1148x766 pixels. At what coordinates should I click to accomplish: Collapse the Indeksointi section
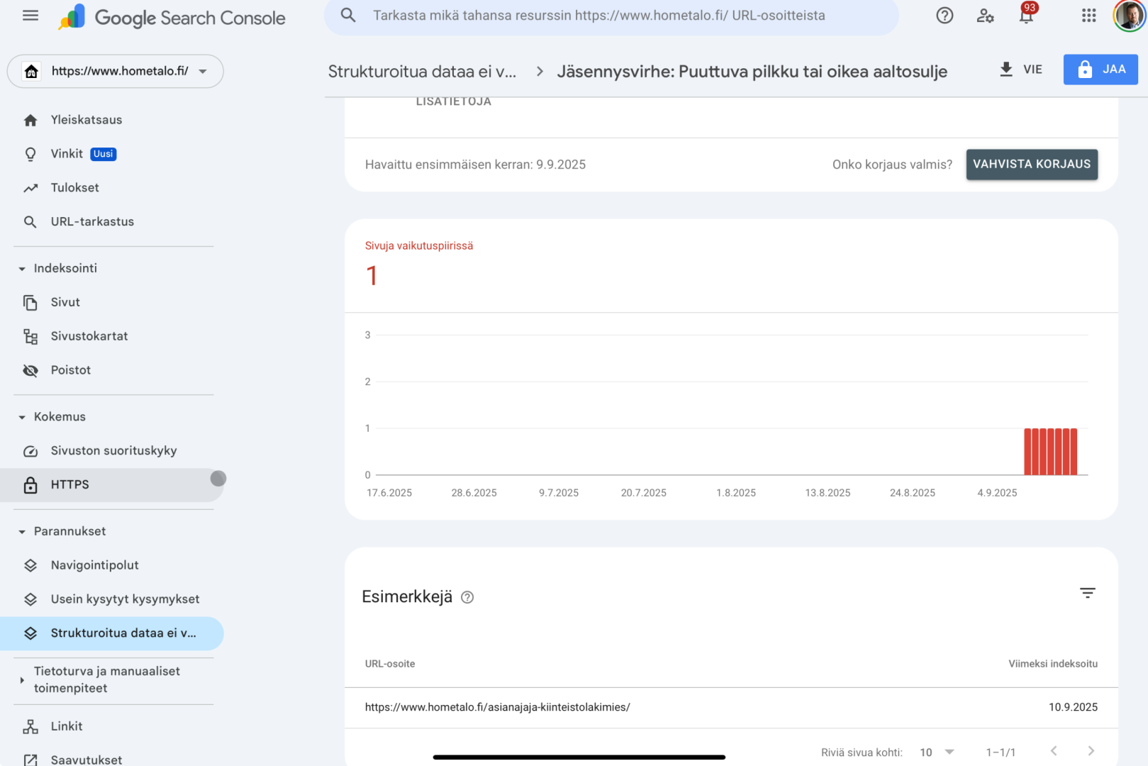click(x=22, y=269)
